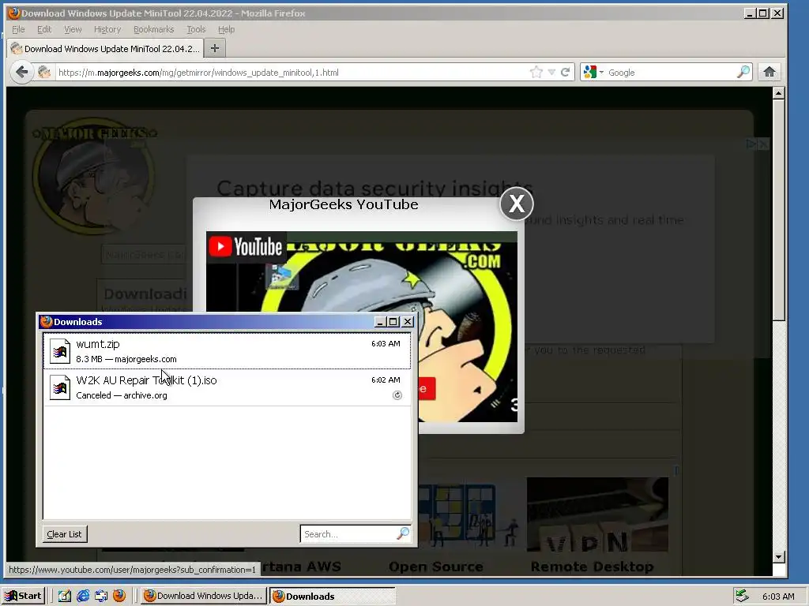Click the page scrollbar up arrow
809x606 pixels.
pos(779,93)
